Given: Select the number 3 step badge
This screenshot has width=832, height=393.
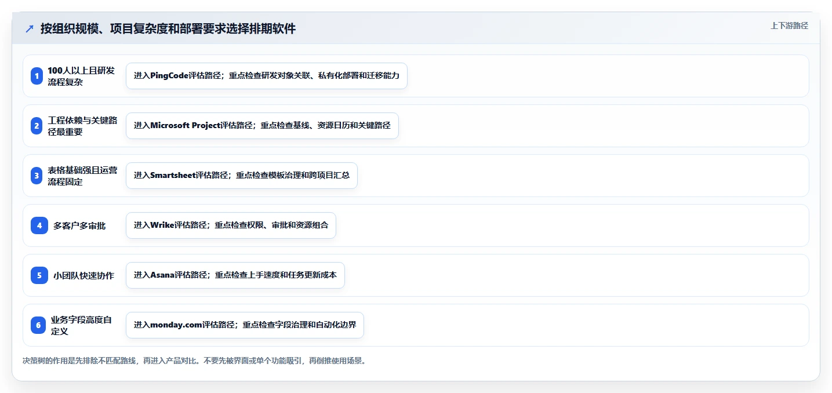Looking at the screenshot, I should [x=37, y=176].
